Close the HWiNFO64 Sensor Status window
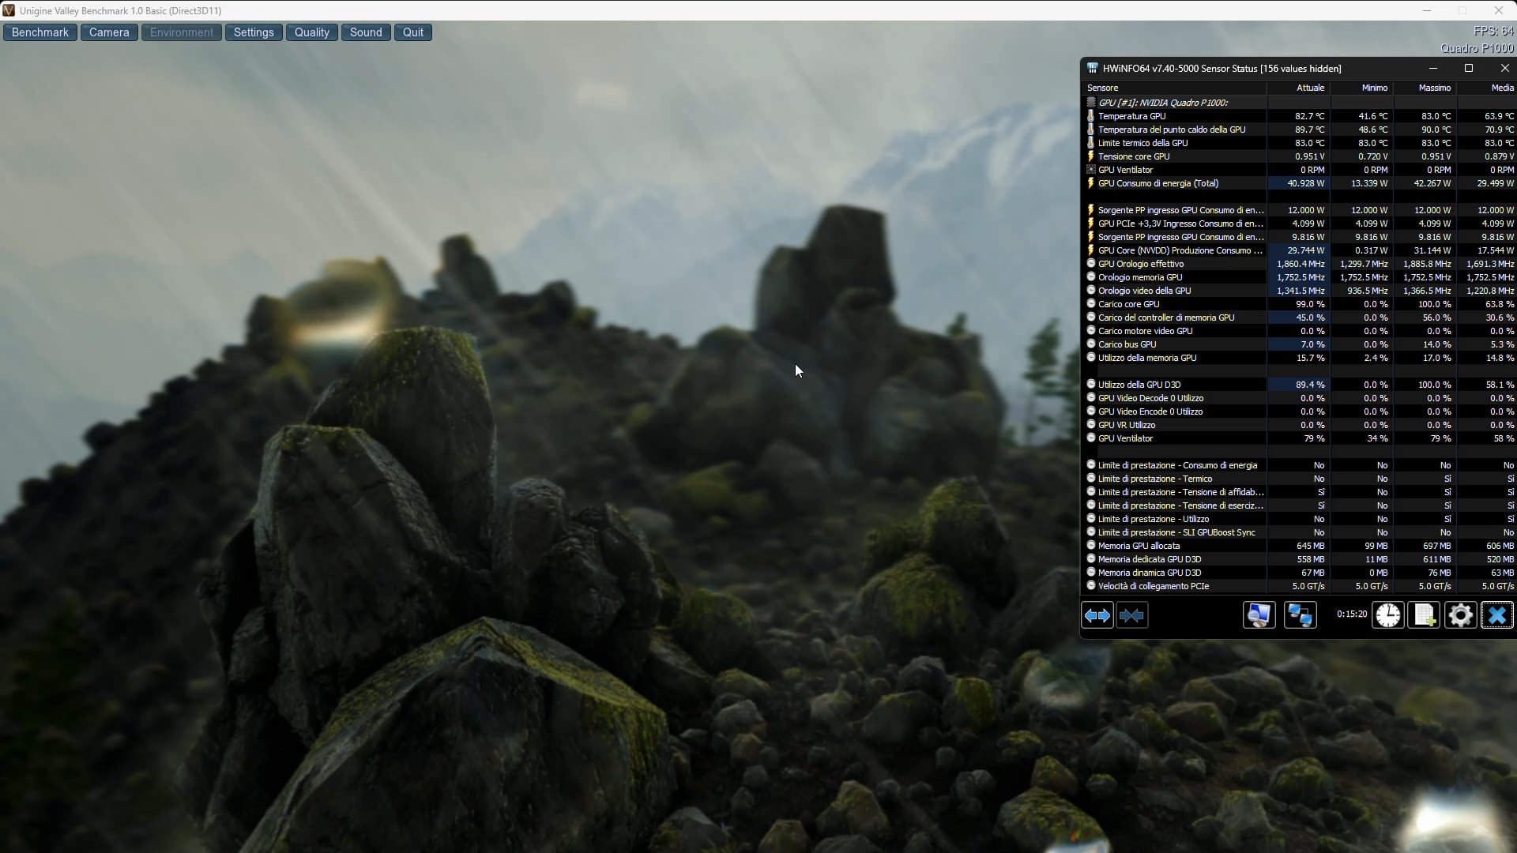The height and width of the screenshot is (853, 1517). point(1504,69)
